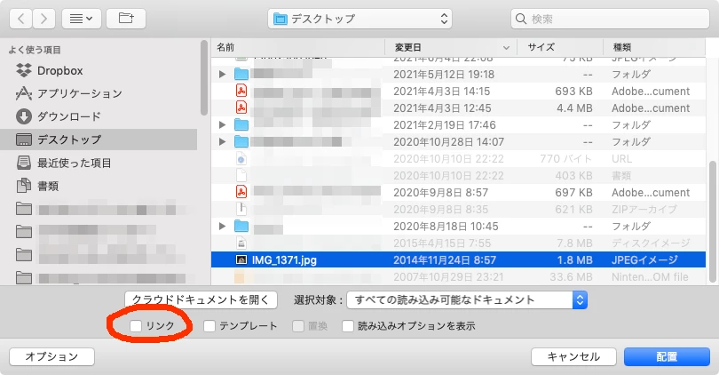This screenshot has width=719, height=375.
Task: Click the folder icon dated 2021年2月19日
Action: pos(241,124)
